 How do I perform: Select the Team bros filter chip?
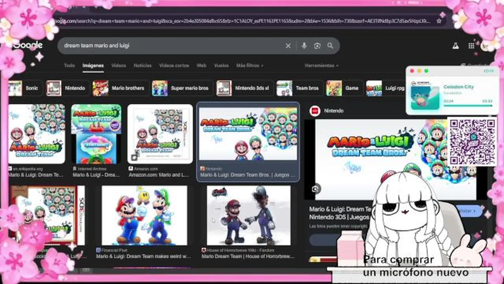(299, 88)
